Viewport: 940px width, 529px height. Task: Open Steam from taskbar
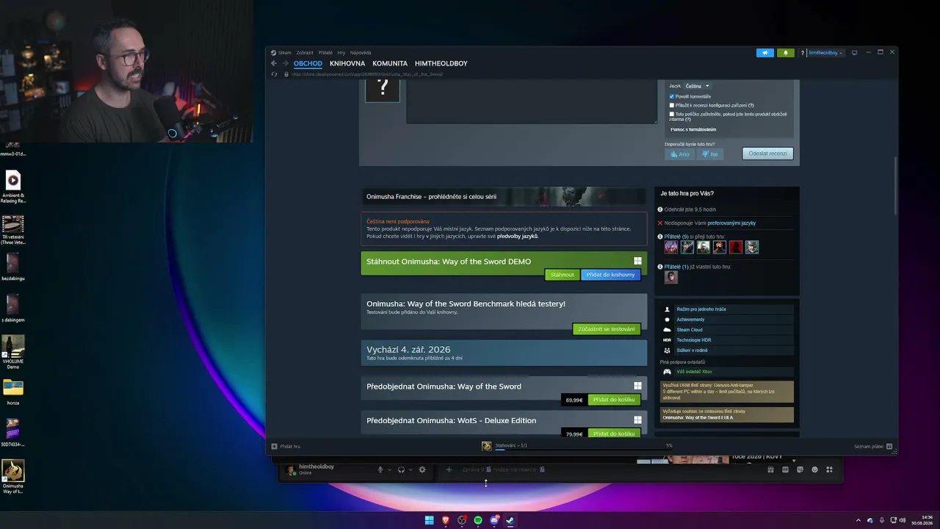tap(510, 520)
